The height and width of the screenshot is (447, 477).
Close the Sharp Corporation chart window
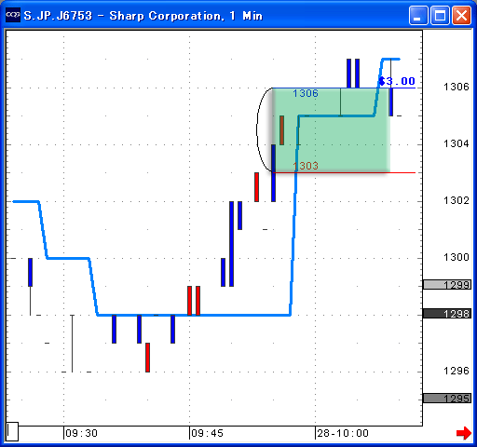pos(461,15)
